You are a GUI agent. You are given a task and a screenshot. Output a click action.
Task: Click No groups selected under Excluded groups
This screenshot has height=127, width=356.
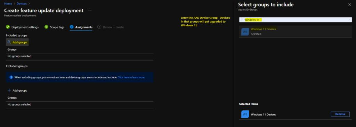coord(19,104)
